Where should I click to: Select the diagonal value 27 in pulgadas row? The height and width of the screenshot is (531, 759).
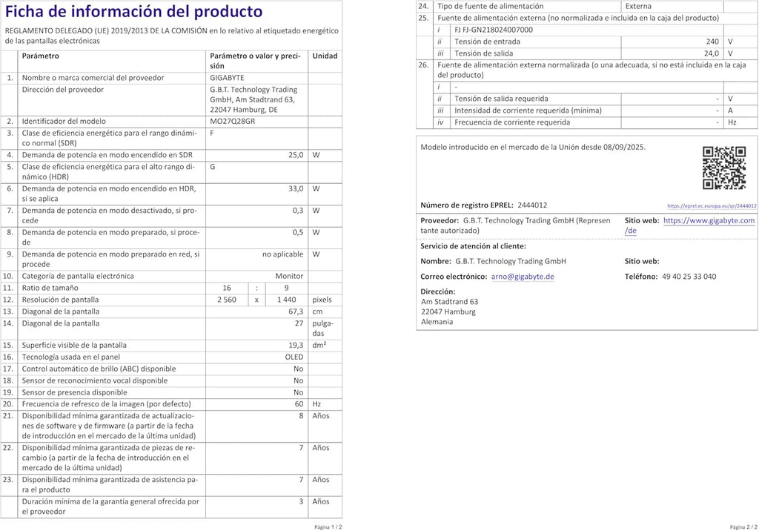click(x=299, y=323)
